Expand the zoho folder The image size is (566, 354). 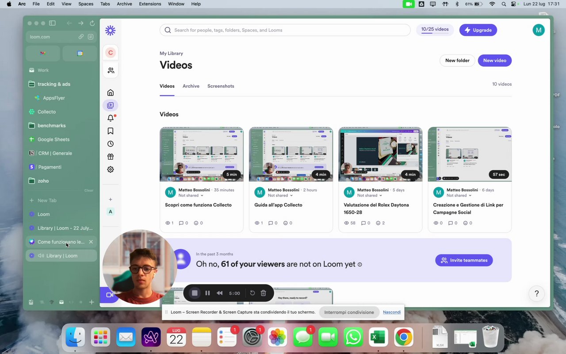(61, 181)
